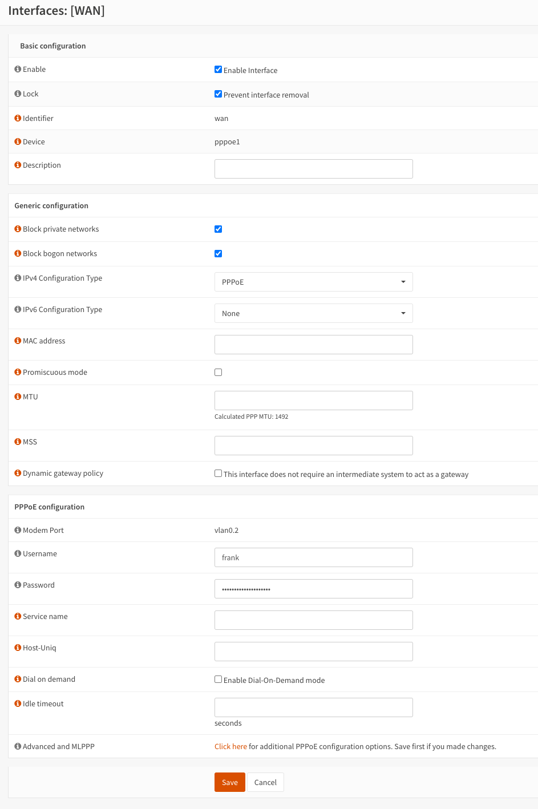Click the 'Basic configuration' section heading
The image size is (538, 809).
point(53,46)
